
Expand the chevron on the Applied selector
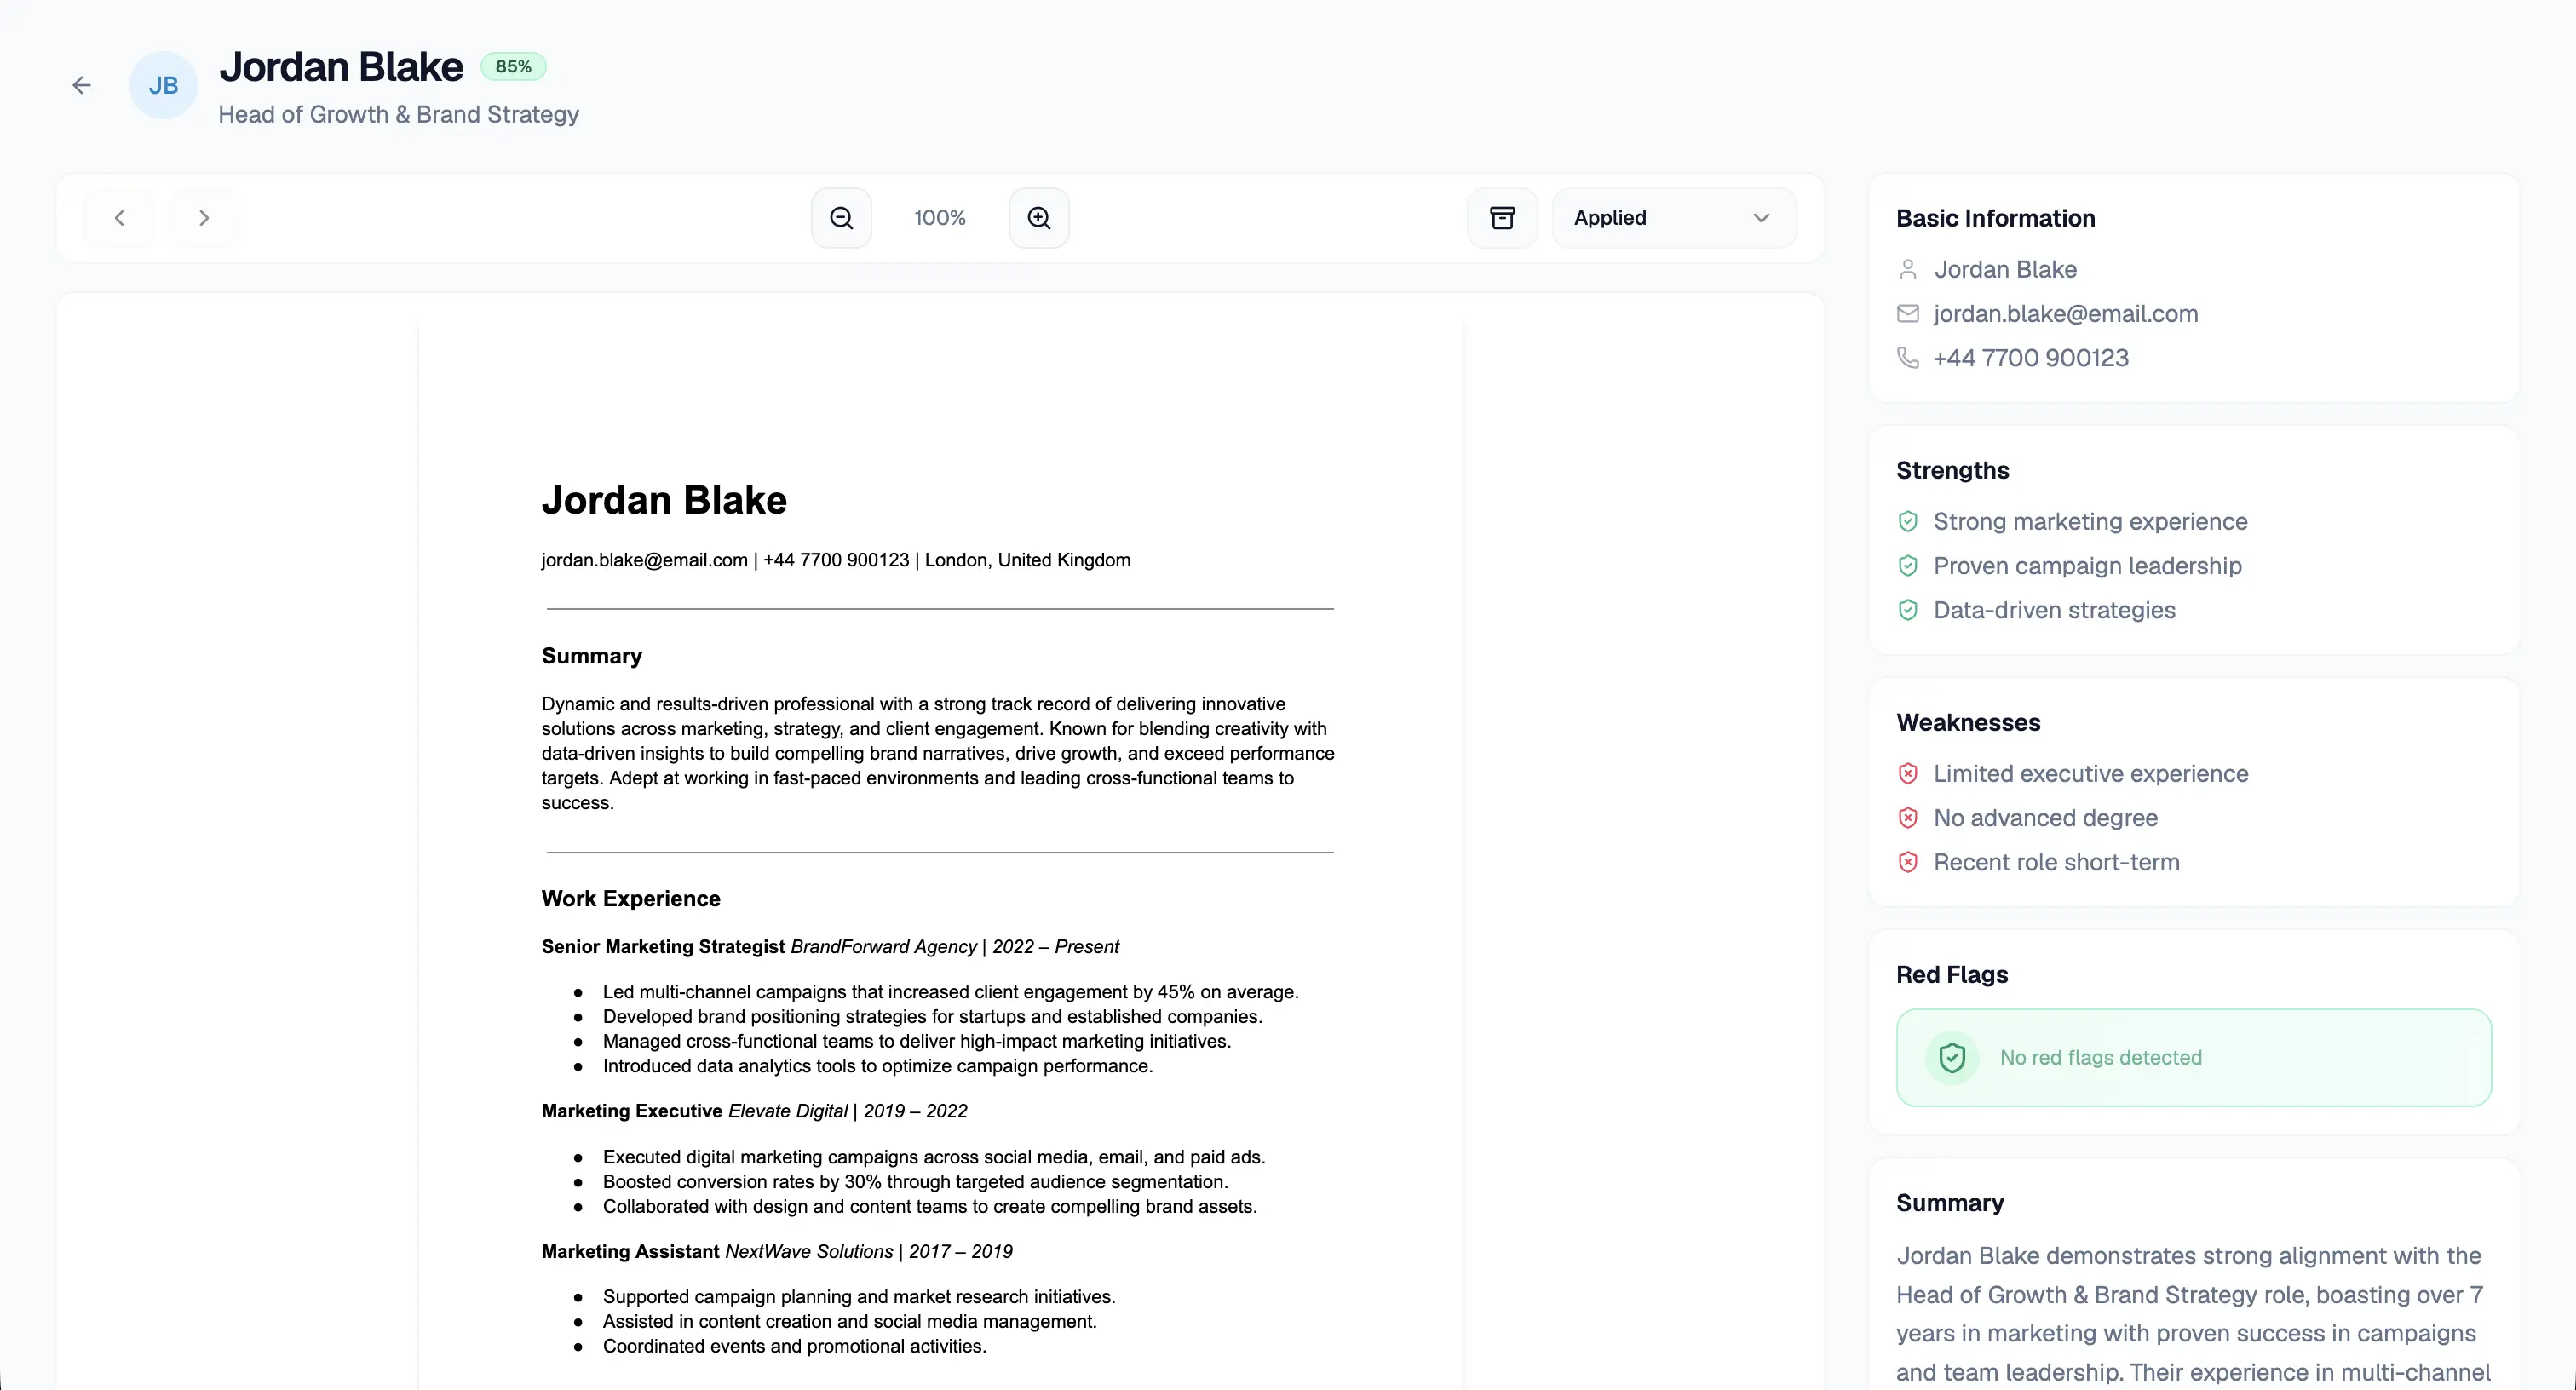[1761, 217]
